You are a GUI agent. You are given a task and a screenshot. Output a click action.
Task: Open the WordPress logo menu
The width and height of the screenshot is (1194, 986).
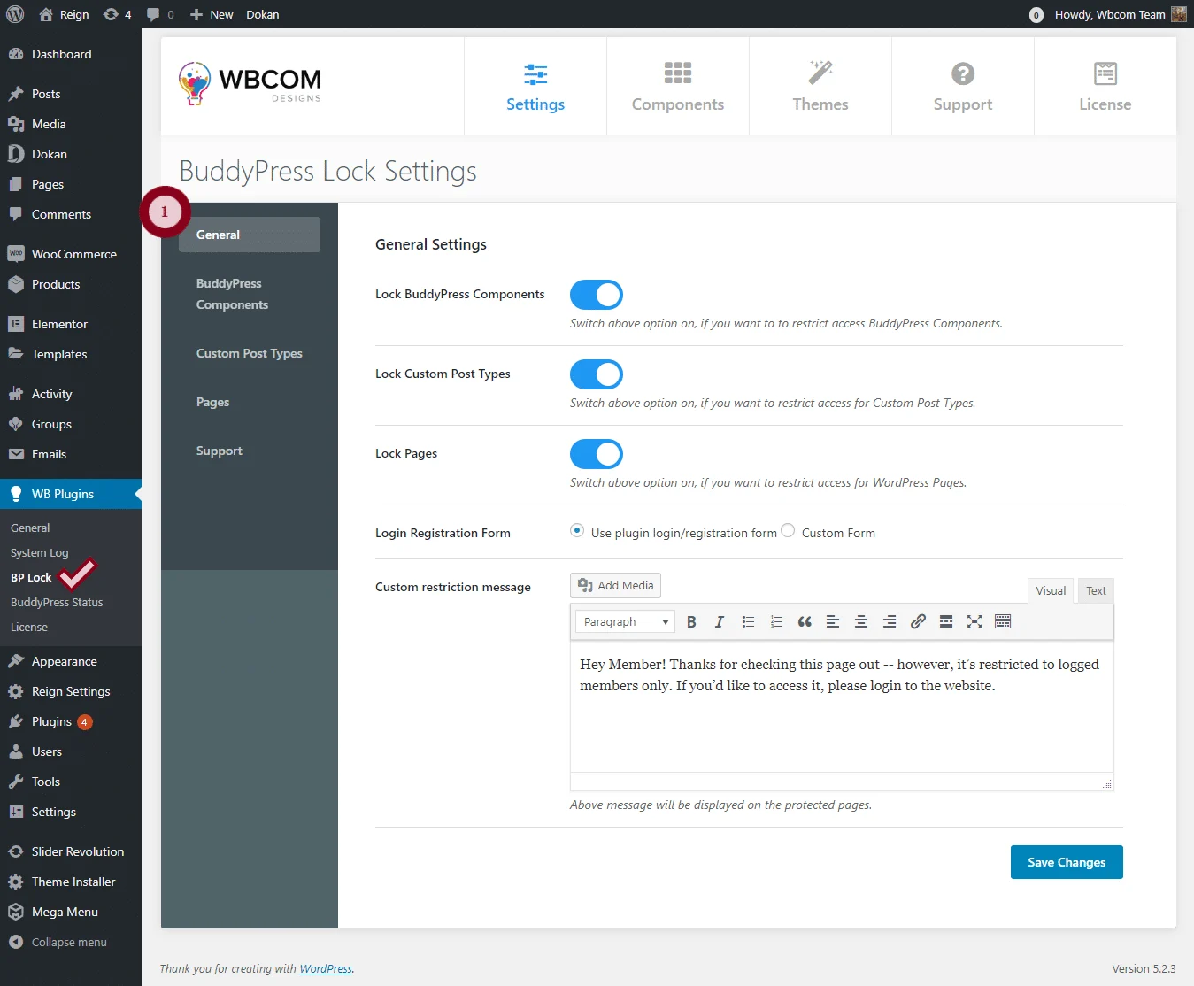[15, 14]
